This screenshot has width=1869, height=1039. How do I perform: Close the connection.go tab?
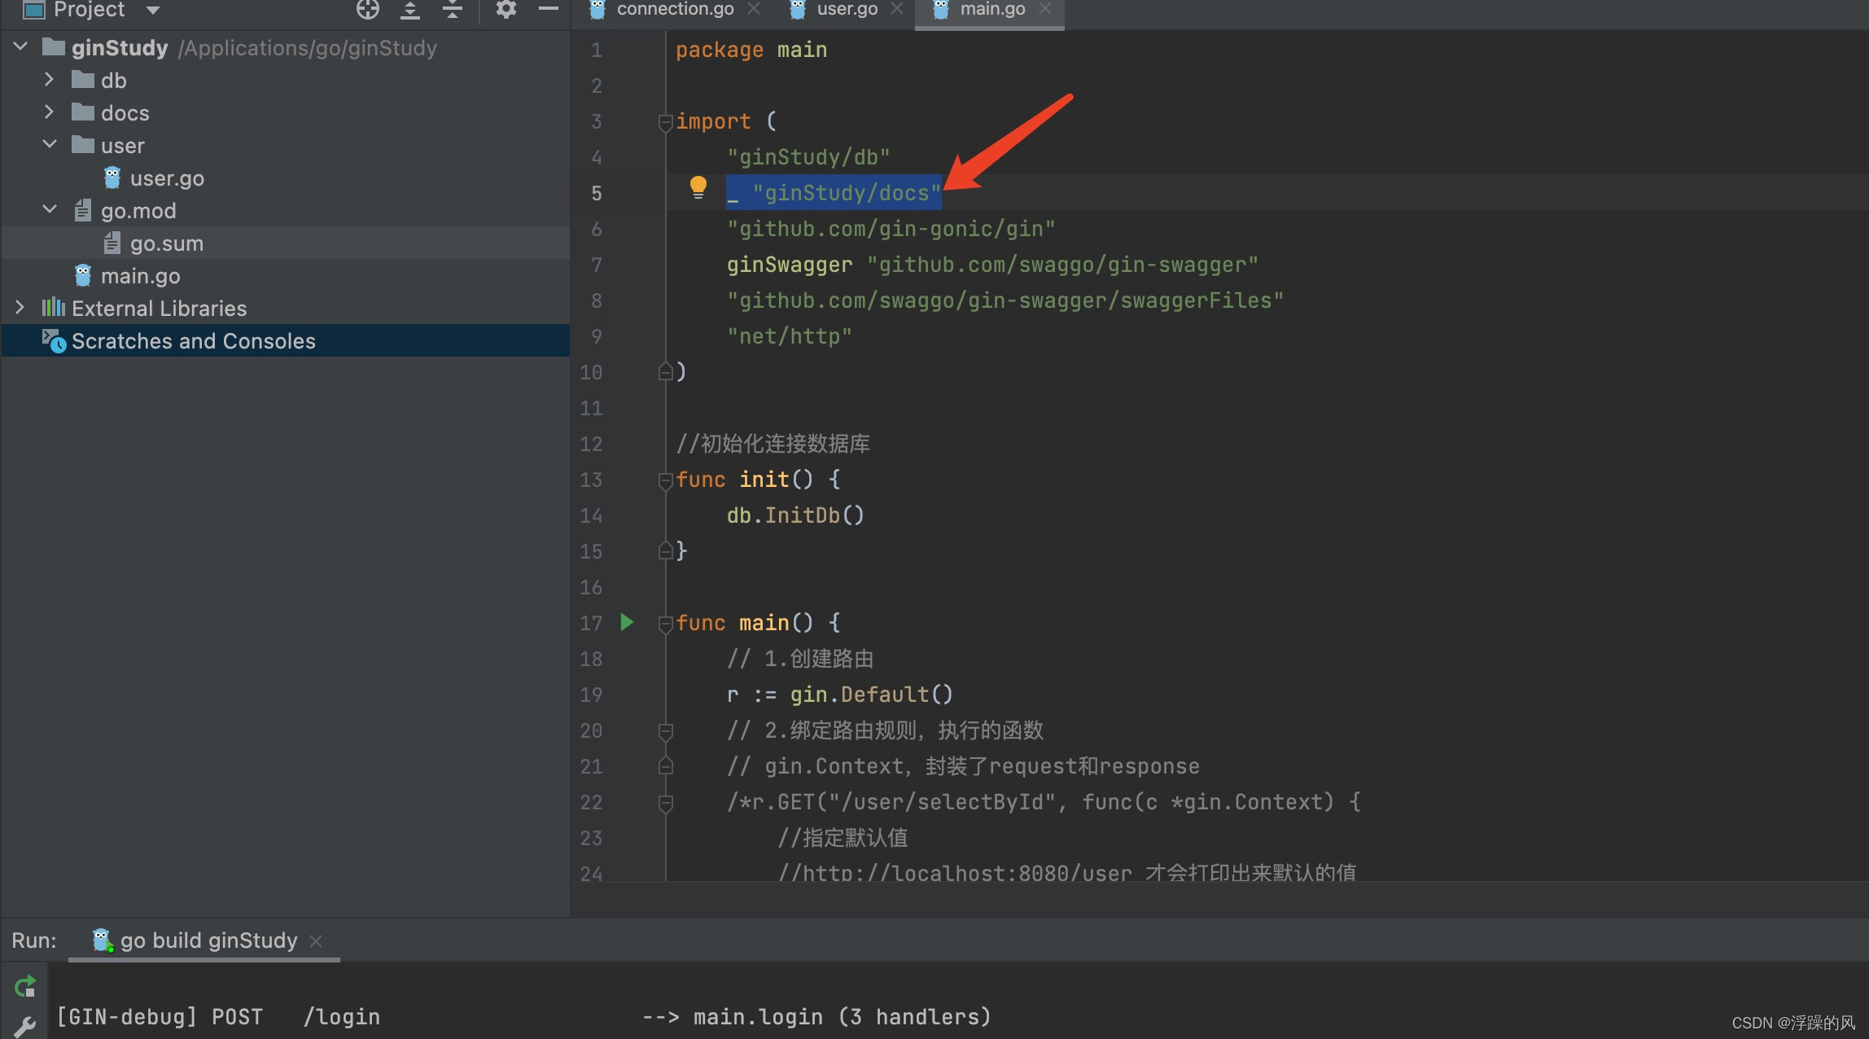tap(754, 9)
